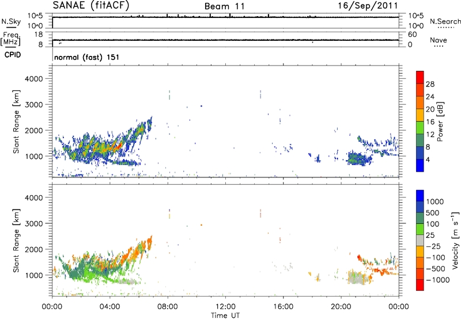
Task: Click the red high-power echo core near 04:30 UT
Action: [x=119, y=146]
